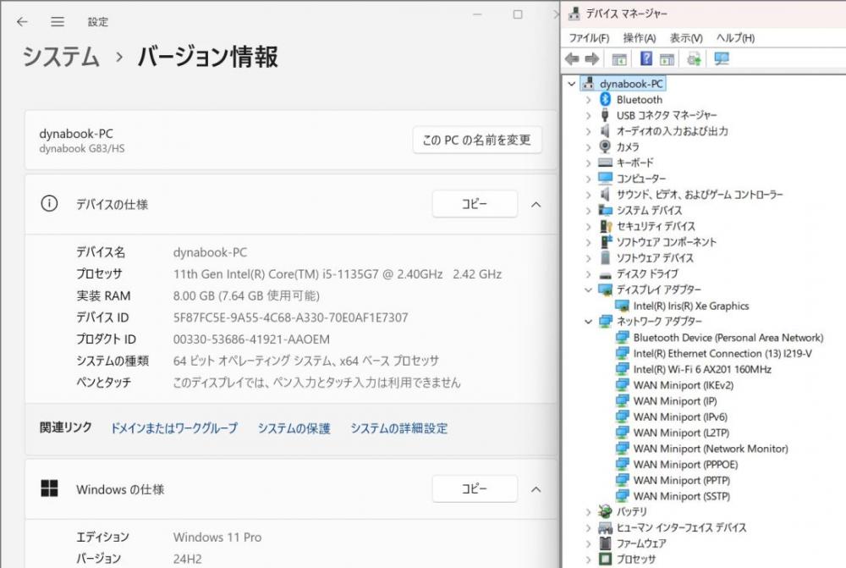Image resolution: width=846 pixels, height=568 pixels.
Task: Open the 操作(A) menu
Action: click(640, 38)
